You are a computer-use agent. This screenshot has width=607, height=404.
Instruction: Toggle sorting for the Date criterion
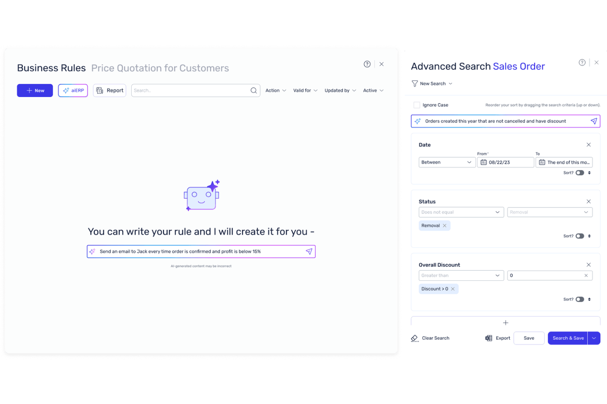[580, 172]
